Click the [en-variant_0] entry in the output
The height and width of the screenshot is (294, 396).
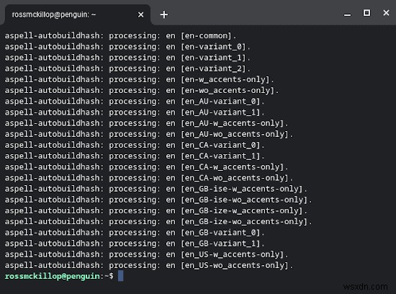tap(213, 47)
